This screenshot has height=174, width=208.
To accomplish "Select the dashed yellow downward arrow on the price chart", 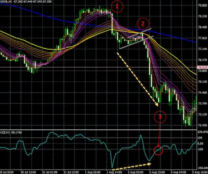I will tap(138, 79).
